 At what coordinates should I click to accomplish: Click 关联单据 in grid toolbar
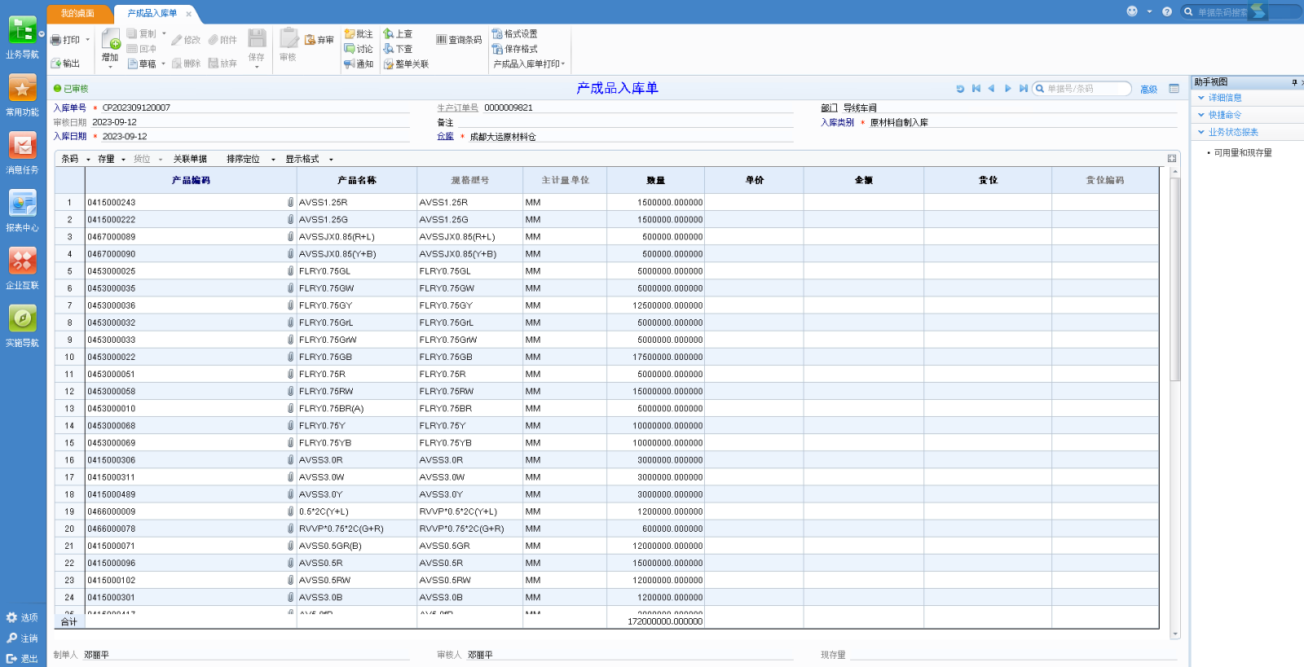coord(190,159)
